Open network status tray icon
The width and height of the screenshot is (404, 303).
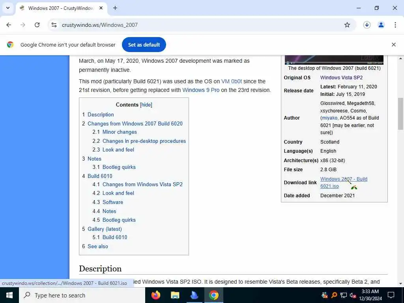pyautogui.click(x=343, y=295)
